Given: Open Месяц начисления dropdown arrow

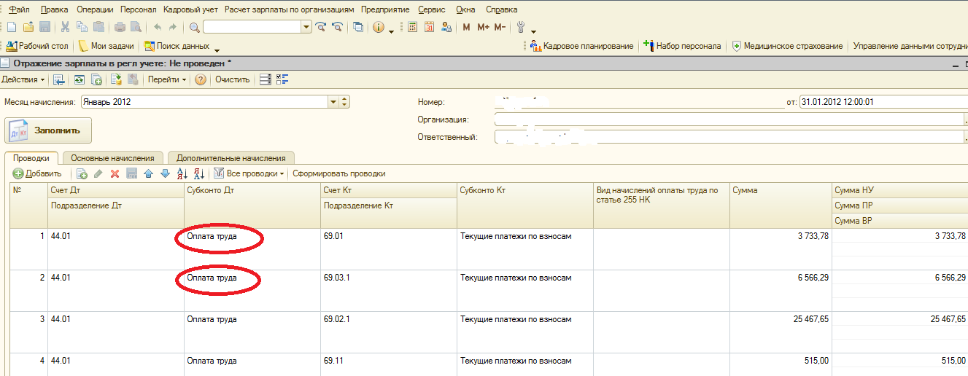Looking at the screenshot, I should coord(333,102).
